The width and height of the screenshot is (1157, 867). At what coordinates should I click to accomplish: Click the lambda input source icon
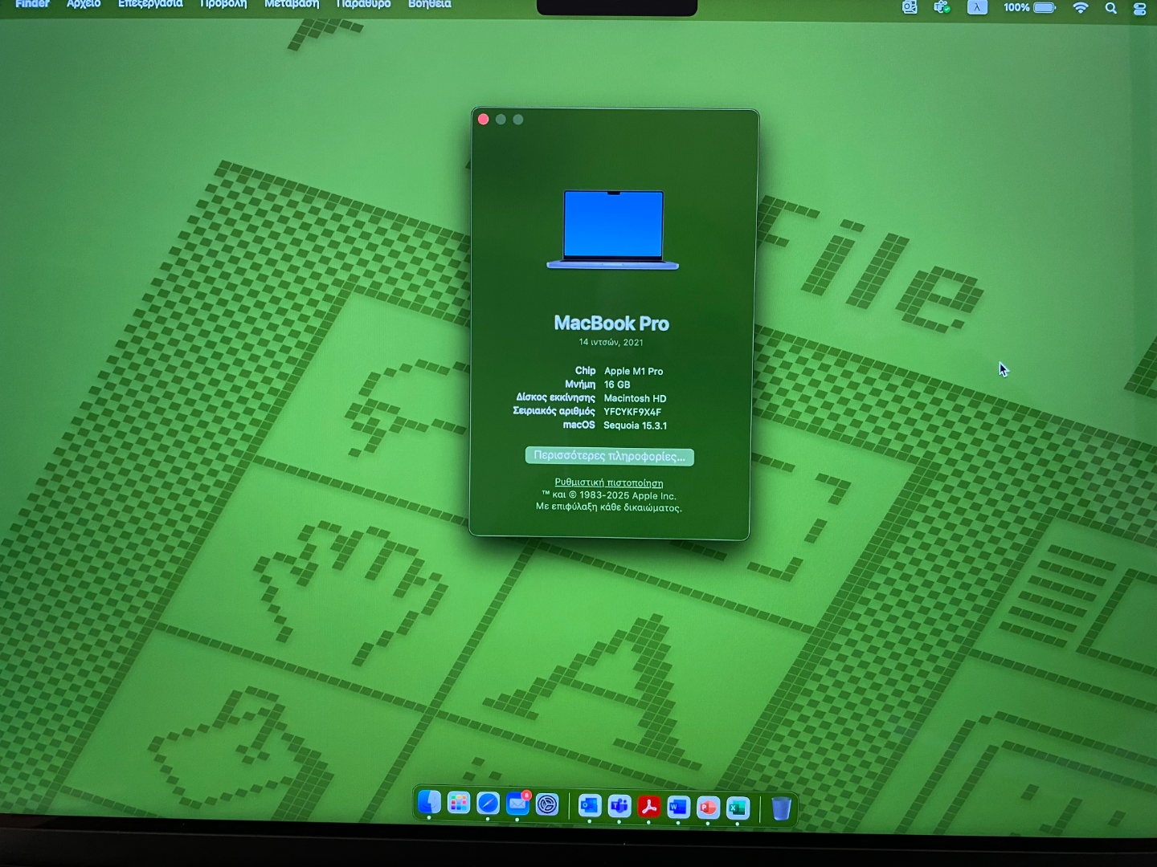[977, 7]
